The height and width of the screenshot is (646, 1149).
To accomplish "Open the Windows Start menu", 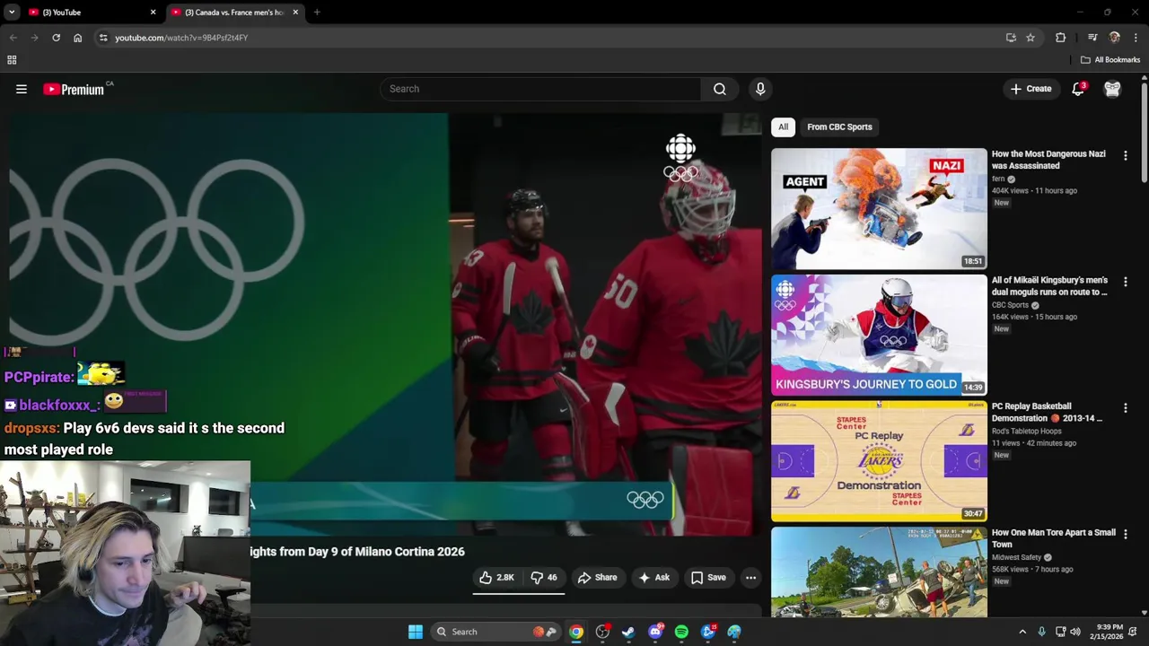I will (x=416, y=632).
